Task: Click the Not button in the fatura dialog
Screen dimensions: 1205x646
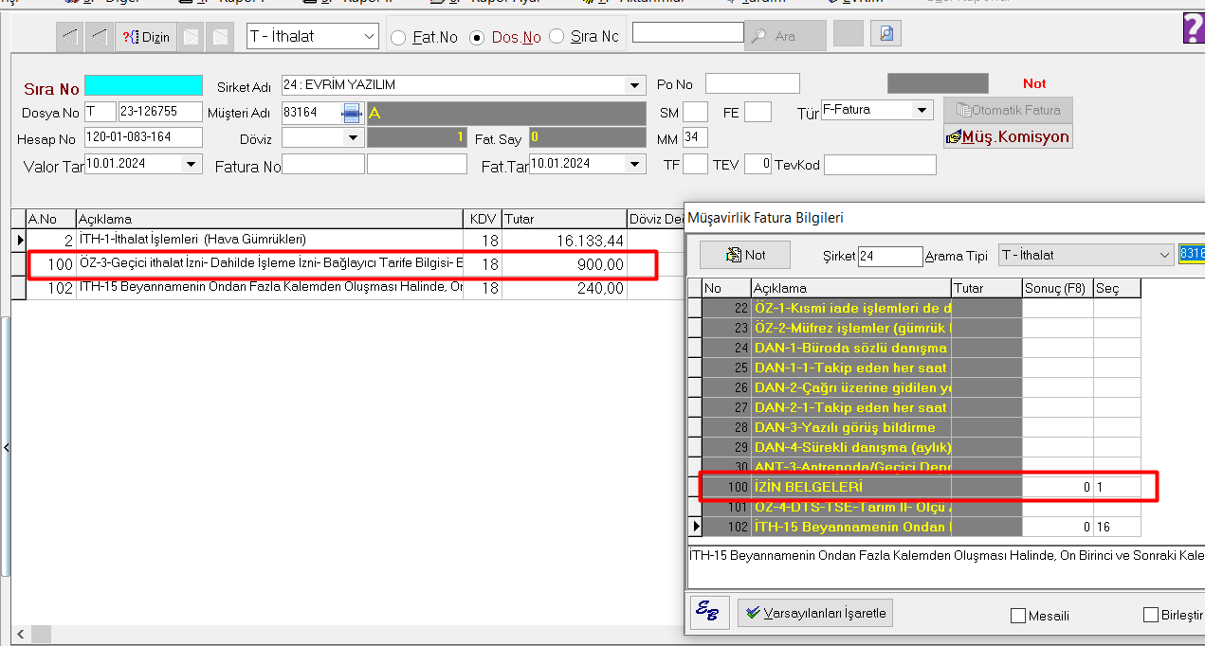Action: tap(745, 255)
